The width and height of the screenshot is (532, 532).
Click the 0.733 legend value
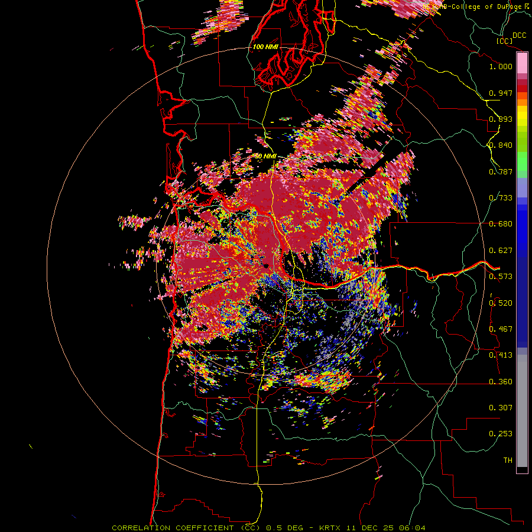501,198
